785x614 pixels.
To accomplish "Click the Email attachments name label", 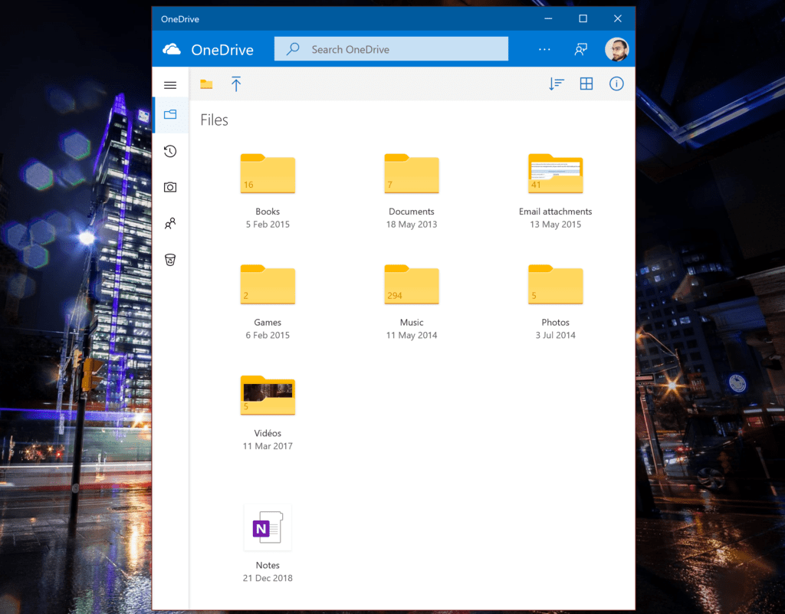I will point(556,212).
